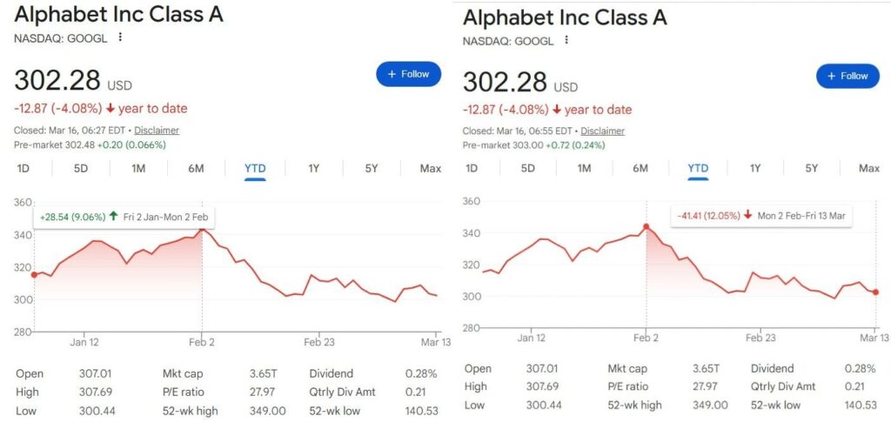The image size is (891, 423).
Task: Open the three-dot menu in the left panel
Action: [120, 37]
